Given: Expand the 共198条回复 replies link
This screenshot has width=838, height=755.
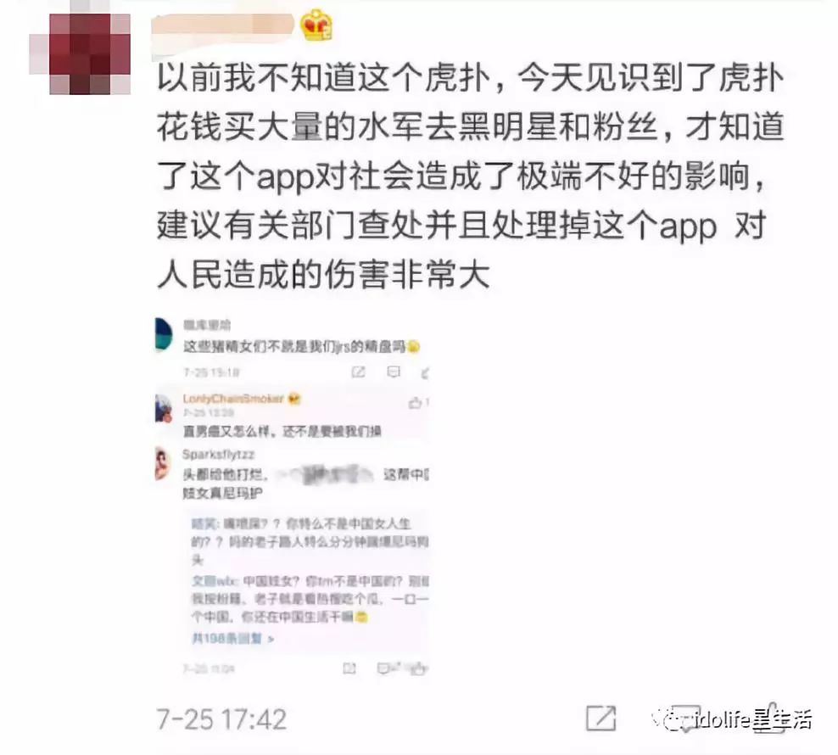Looking at the screenshot, I should click(x=233, y=639).
